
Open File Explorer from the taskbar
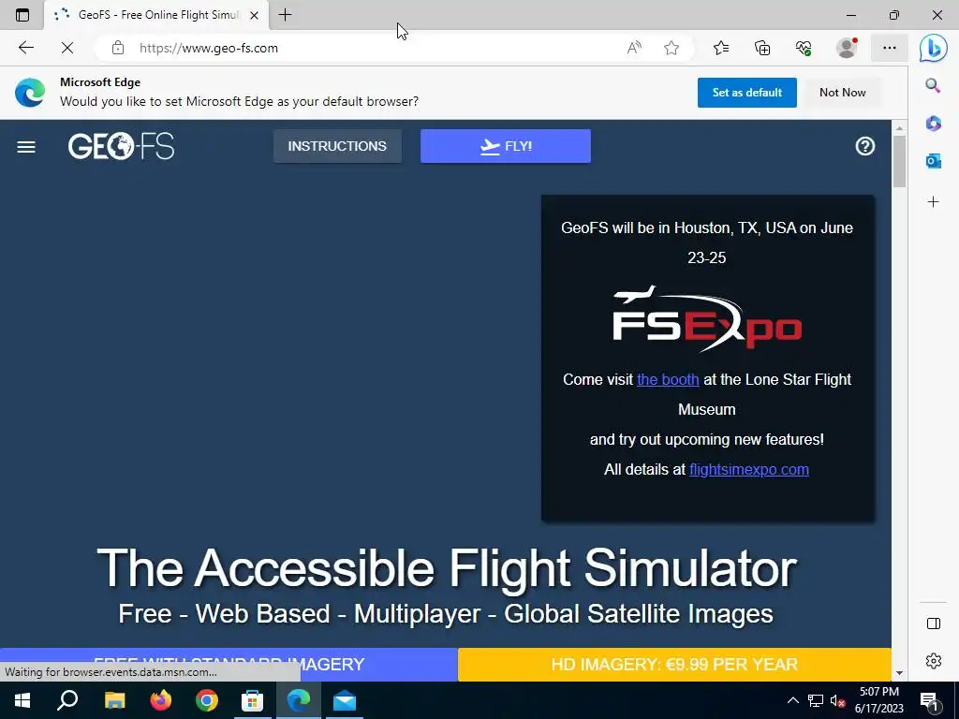coord(114,700)
